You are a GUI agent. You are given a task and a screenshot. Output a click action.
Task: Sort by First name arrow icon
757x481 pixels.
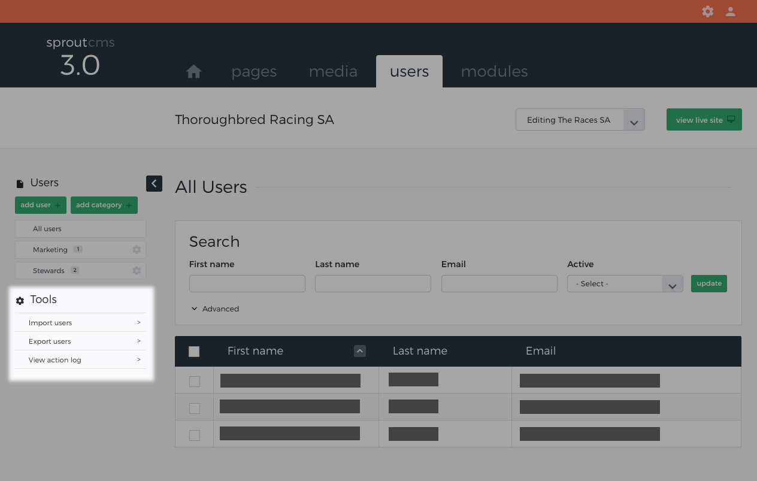tap(360, 351)
